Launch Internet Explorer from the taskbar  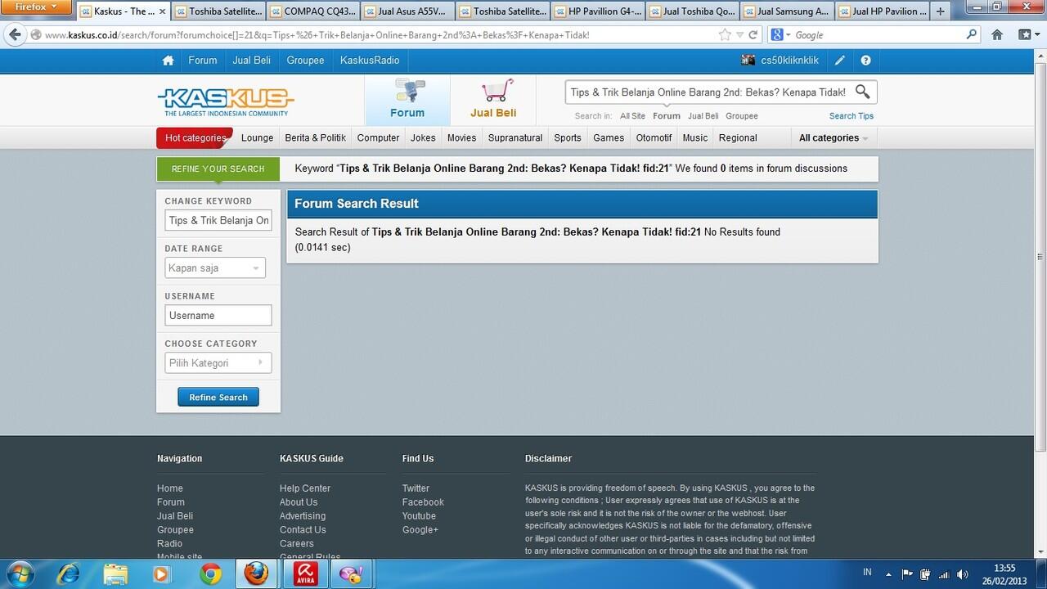(70, 573)
